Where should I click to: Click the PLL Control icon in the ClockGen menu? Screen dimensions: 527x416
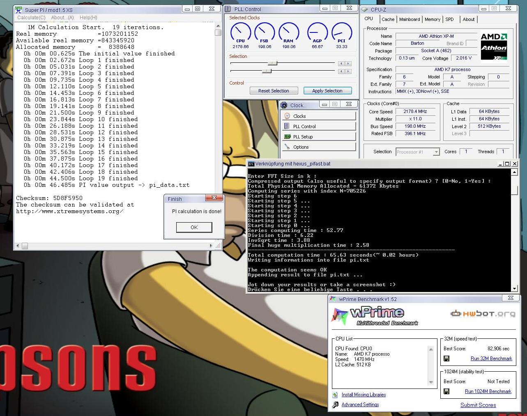tap(287, 126)
